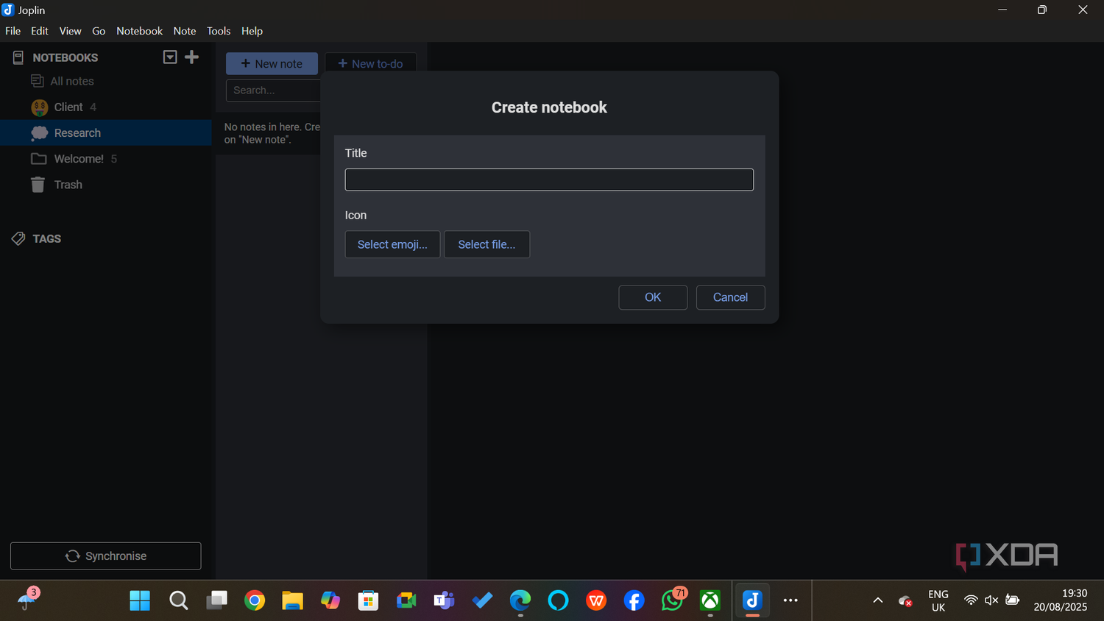Click the All notes icon
Viewport: 1104px width, 621px height.
[38, 81]
